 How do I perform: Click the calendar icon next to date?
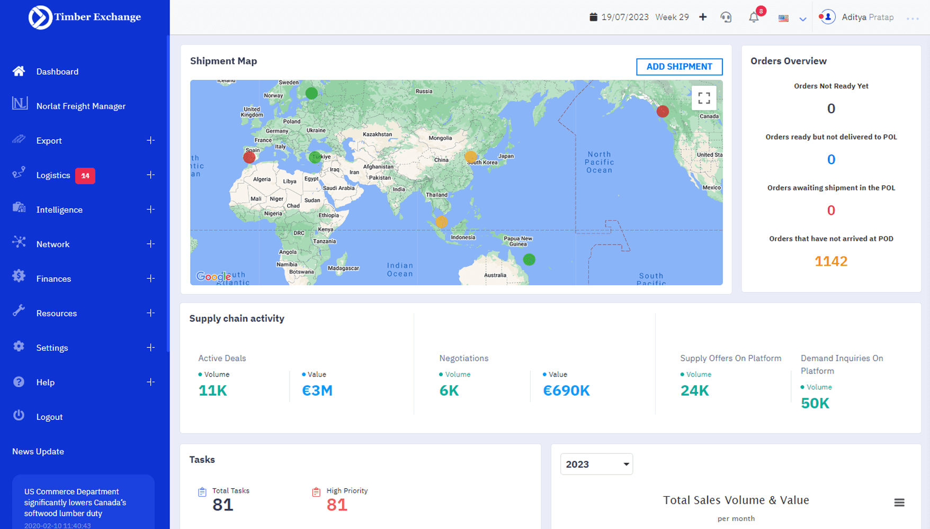(x=593, y=17)
